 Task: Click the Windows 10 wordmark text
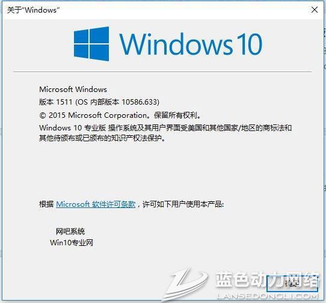(x=191, y=44)
